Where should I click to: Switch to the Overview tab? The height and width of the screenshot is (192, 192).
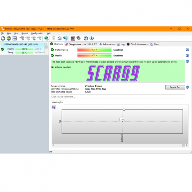click(57, 44)
